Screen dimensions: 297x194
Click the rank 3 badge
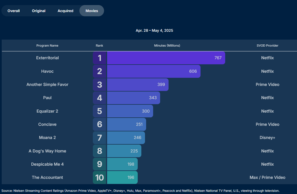100,85
